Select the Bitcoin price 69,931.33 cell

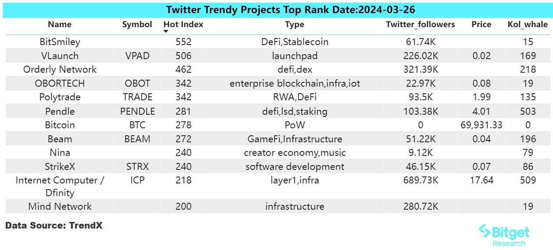point(481,125)
